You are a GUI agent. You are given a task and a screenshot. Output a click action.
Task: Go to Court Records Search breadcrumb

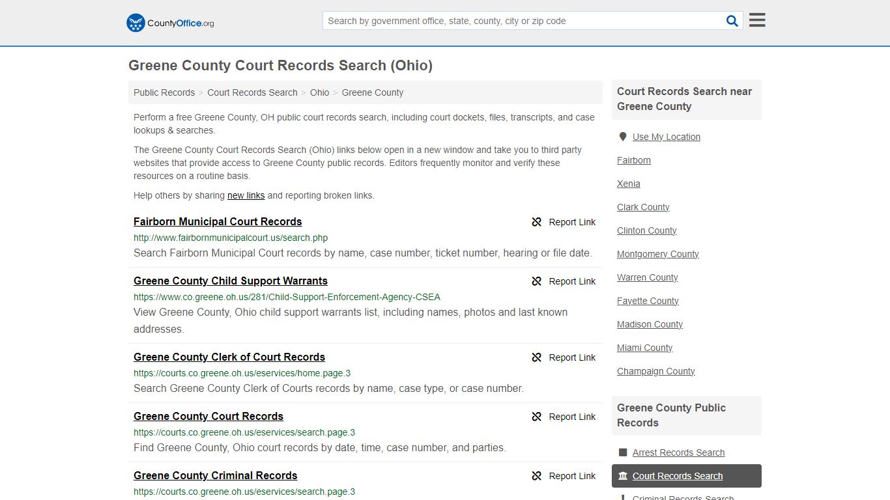pos(252,92)
